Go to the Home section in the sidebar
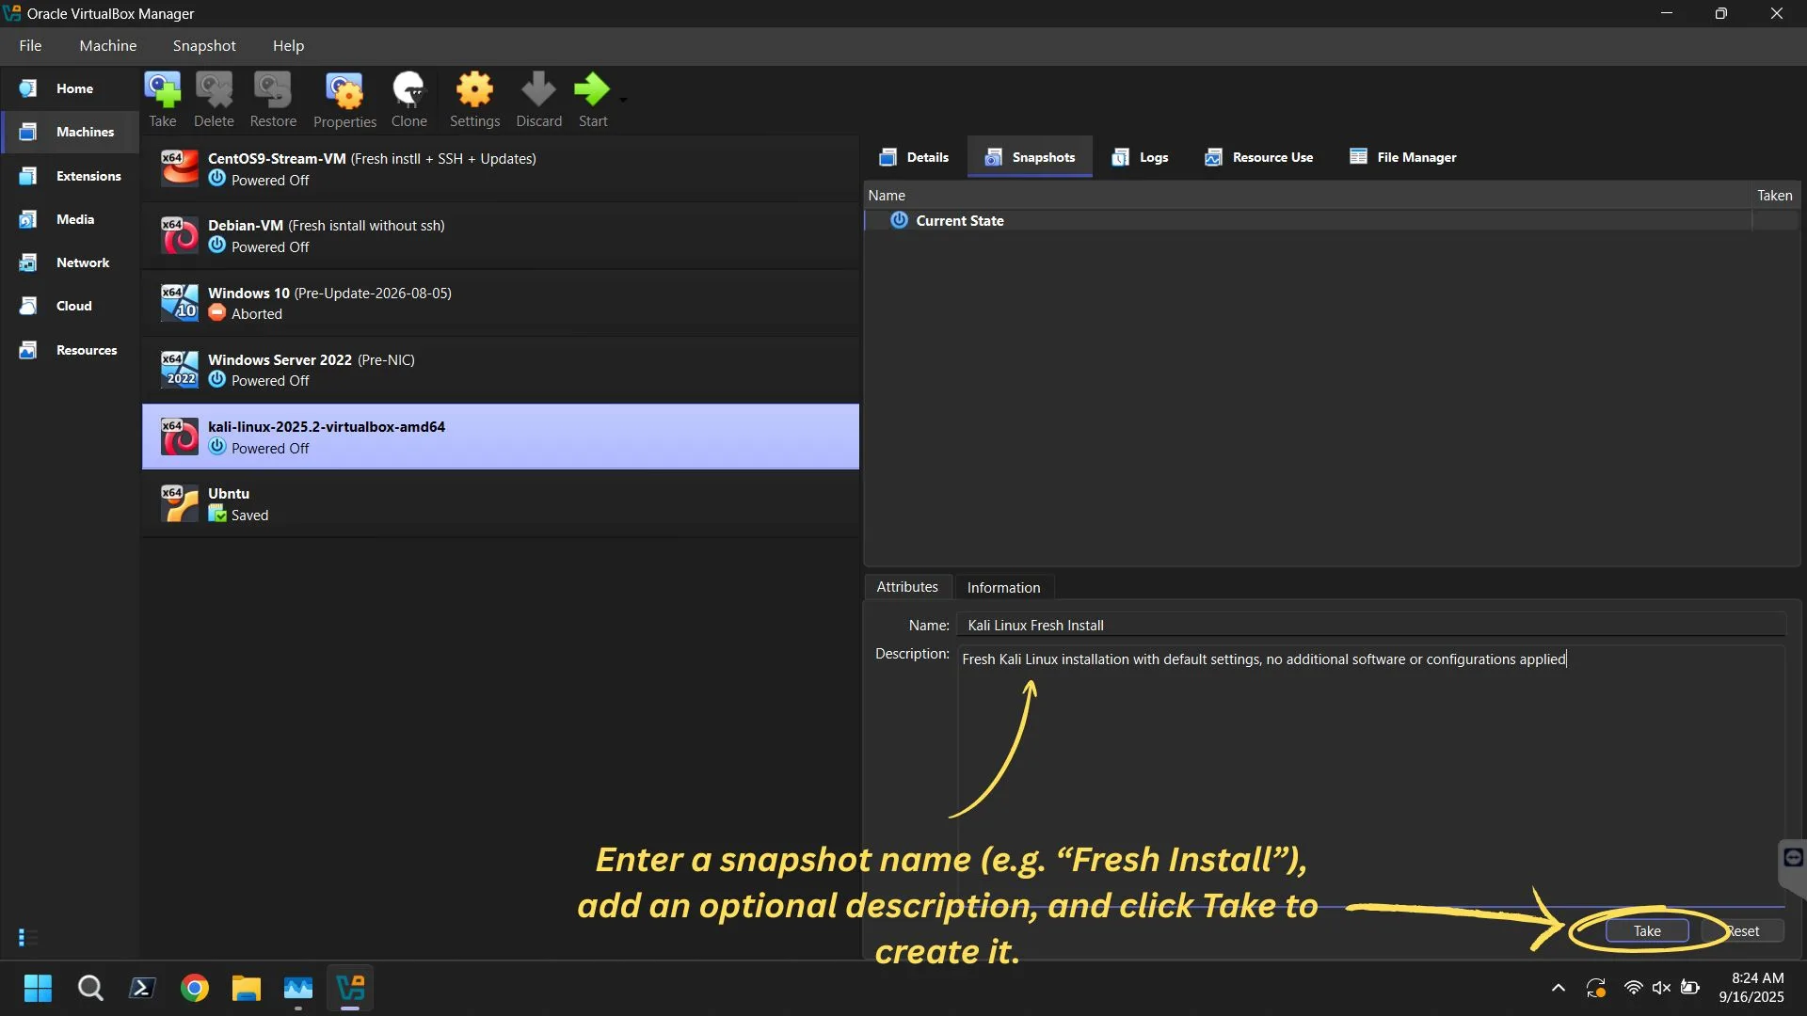Screen dimensions: 1807x1016 tap(74, 87)
